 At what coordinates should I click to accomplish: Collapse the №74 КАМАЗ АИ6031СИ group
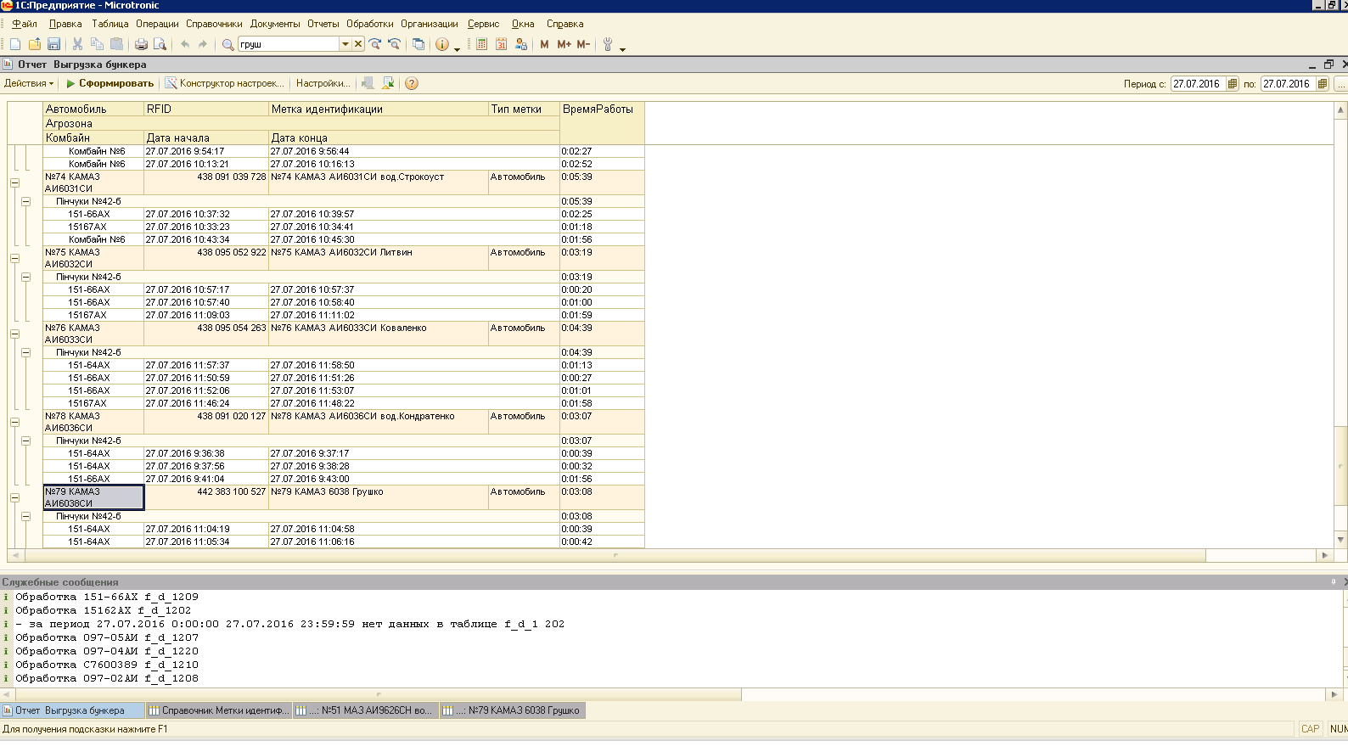click(x=14, y=182)
